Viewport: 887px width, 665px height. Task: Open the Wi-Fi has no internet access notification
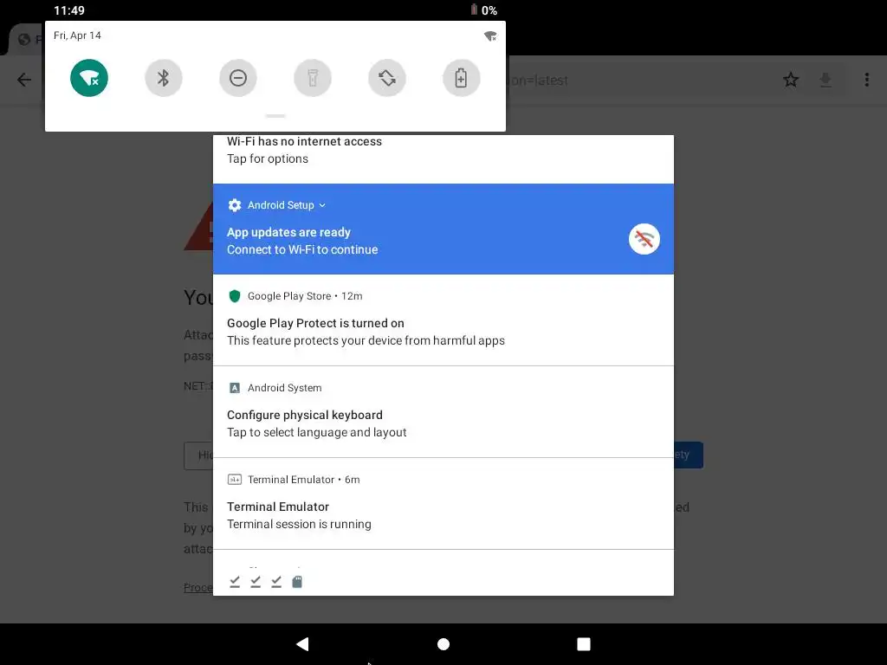tap(443, 158)
